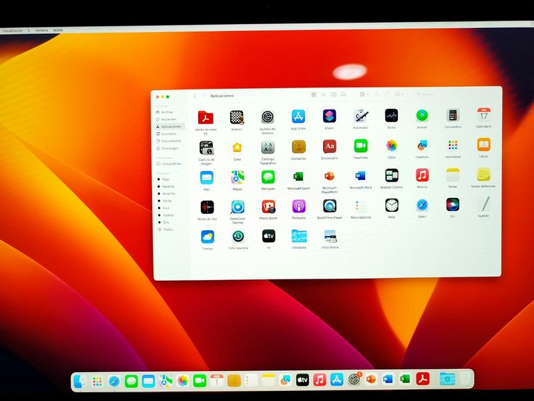Viewport: 534px width, 401px height.
Task: Open the Vista Previa app
Action: (330, 236)
